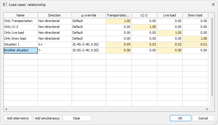The image size is (218, 125).
Task: Click the Name column header
Action: click(21, 15)
